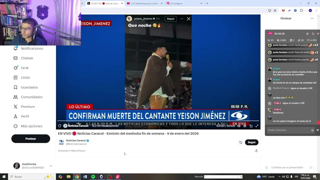Screen dimensions: 320x180
Task: Share the broadcast with share icon
Action: pos(256,151)
